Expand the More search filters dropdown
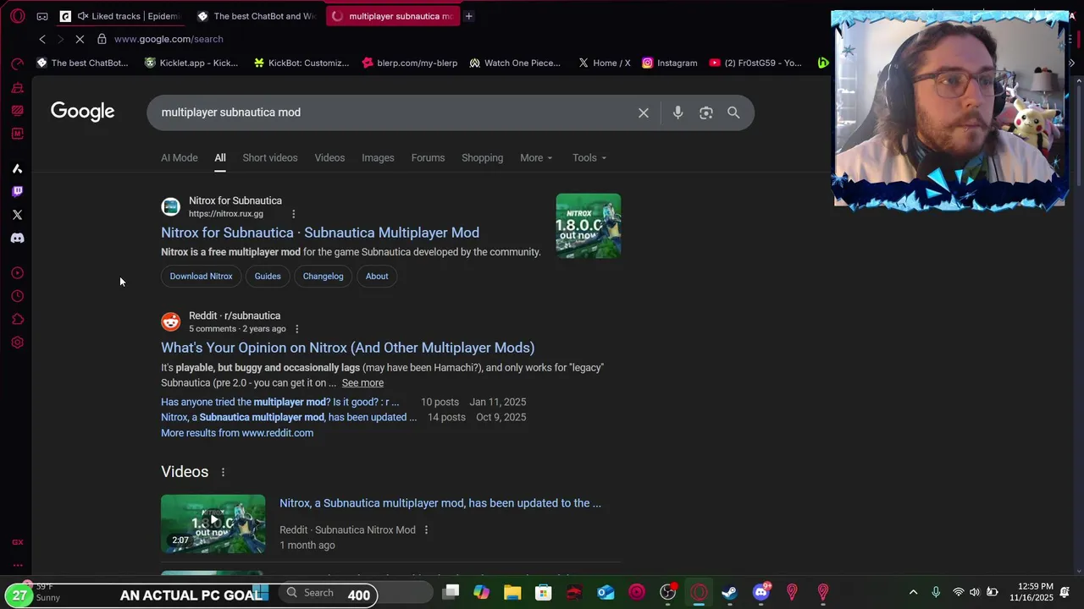 coord(536,158)
